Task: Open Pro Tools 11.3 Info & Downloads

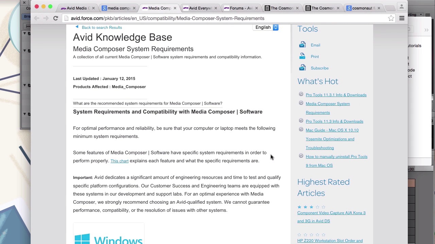Action: point(334,121)
